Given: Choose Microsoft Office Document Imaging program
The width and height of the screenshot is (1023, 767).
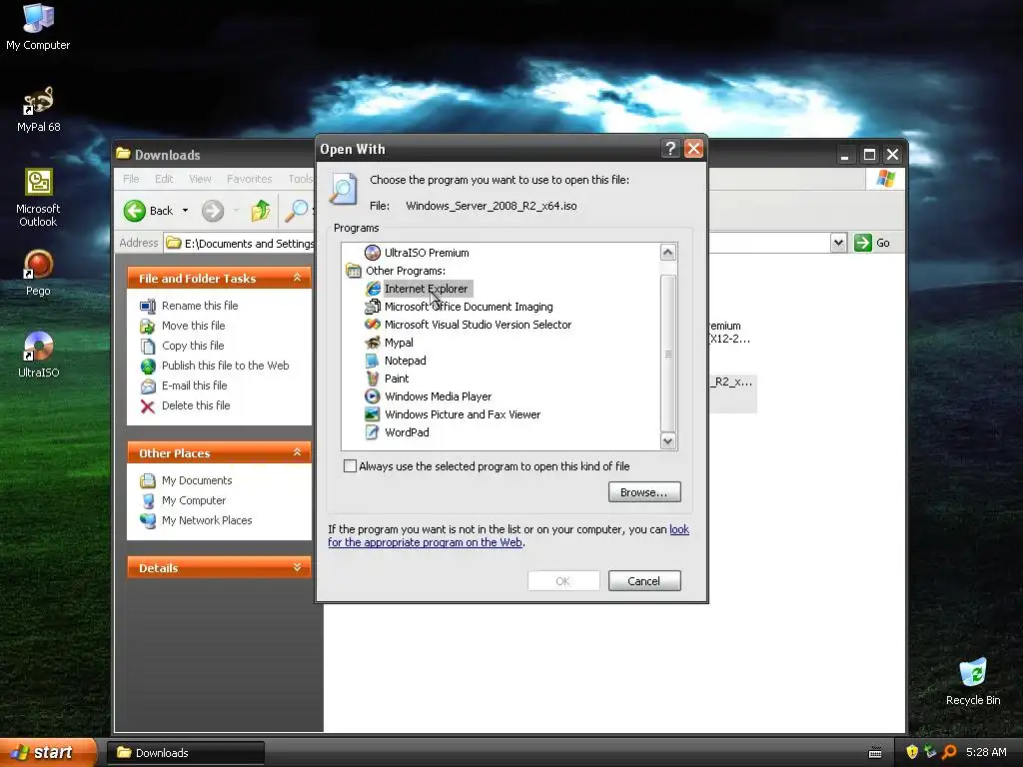Looking at the screenshot, I should [x=459, y=307].
